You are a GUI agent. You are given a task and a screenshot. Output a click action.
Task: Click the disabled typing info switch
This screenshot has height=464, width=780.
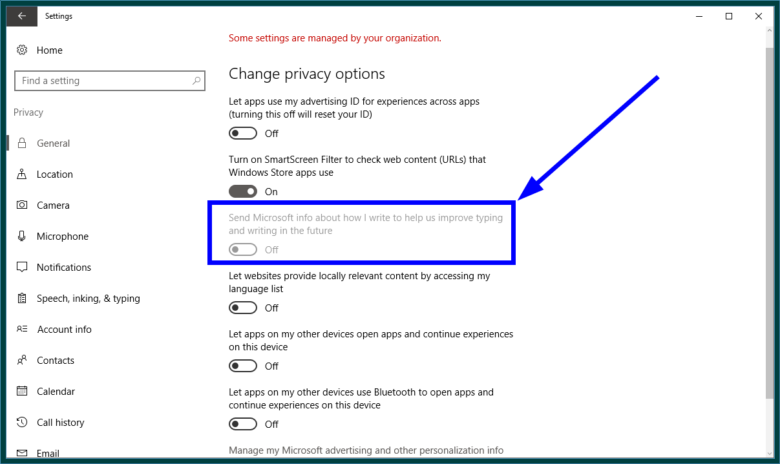[243, 249]
